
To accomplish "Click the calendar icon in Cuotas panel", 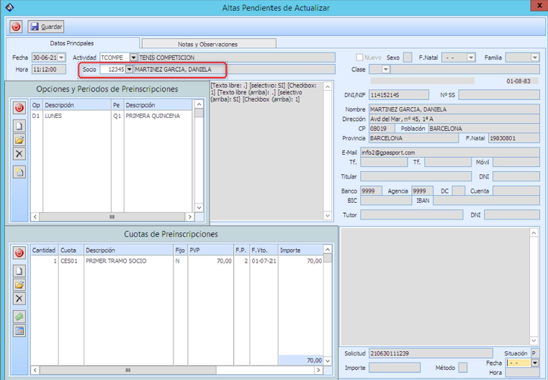I will tap(19, 331).
